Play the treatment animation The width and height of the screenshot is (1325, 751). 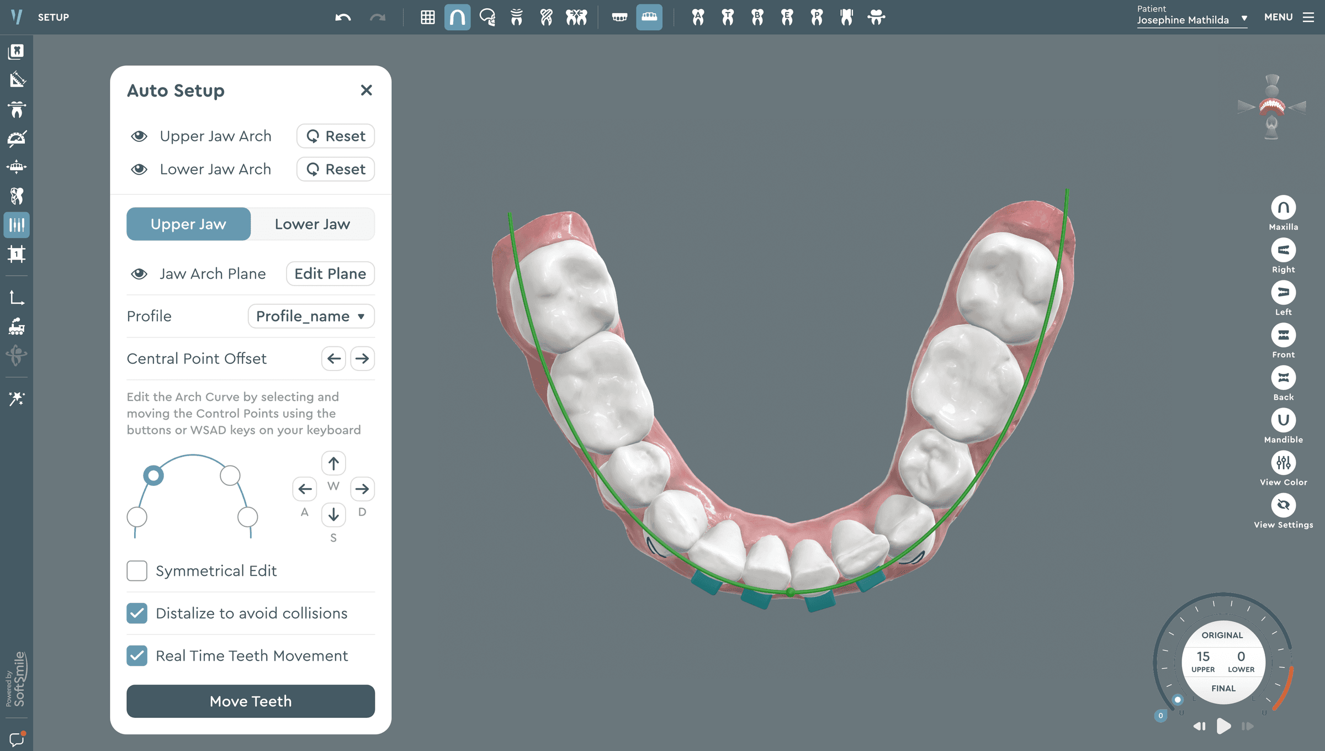pyautogui.click(x=1223, y=726)
